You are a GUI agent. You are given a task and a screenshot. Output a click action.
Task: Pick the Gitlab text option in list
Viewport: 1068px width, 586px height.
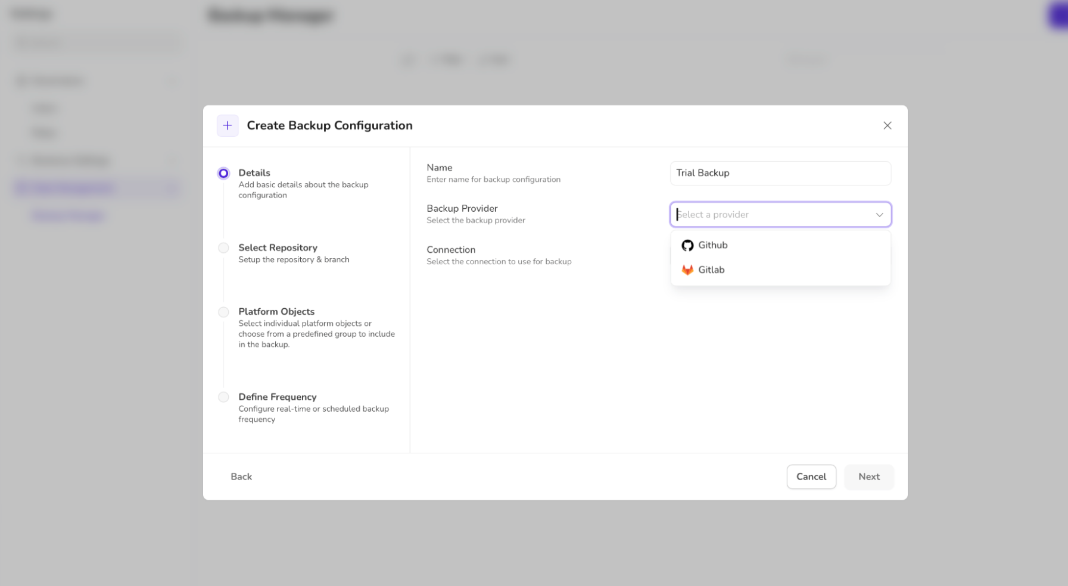click(x=711, y=270)
